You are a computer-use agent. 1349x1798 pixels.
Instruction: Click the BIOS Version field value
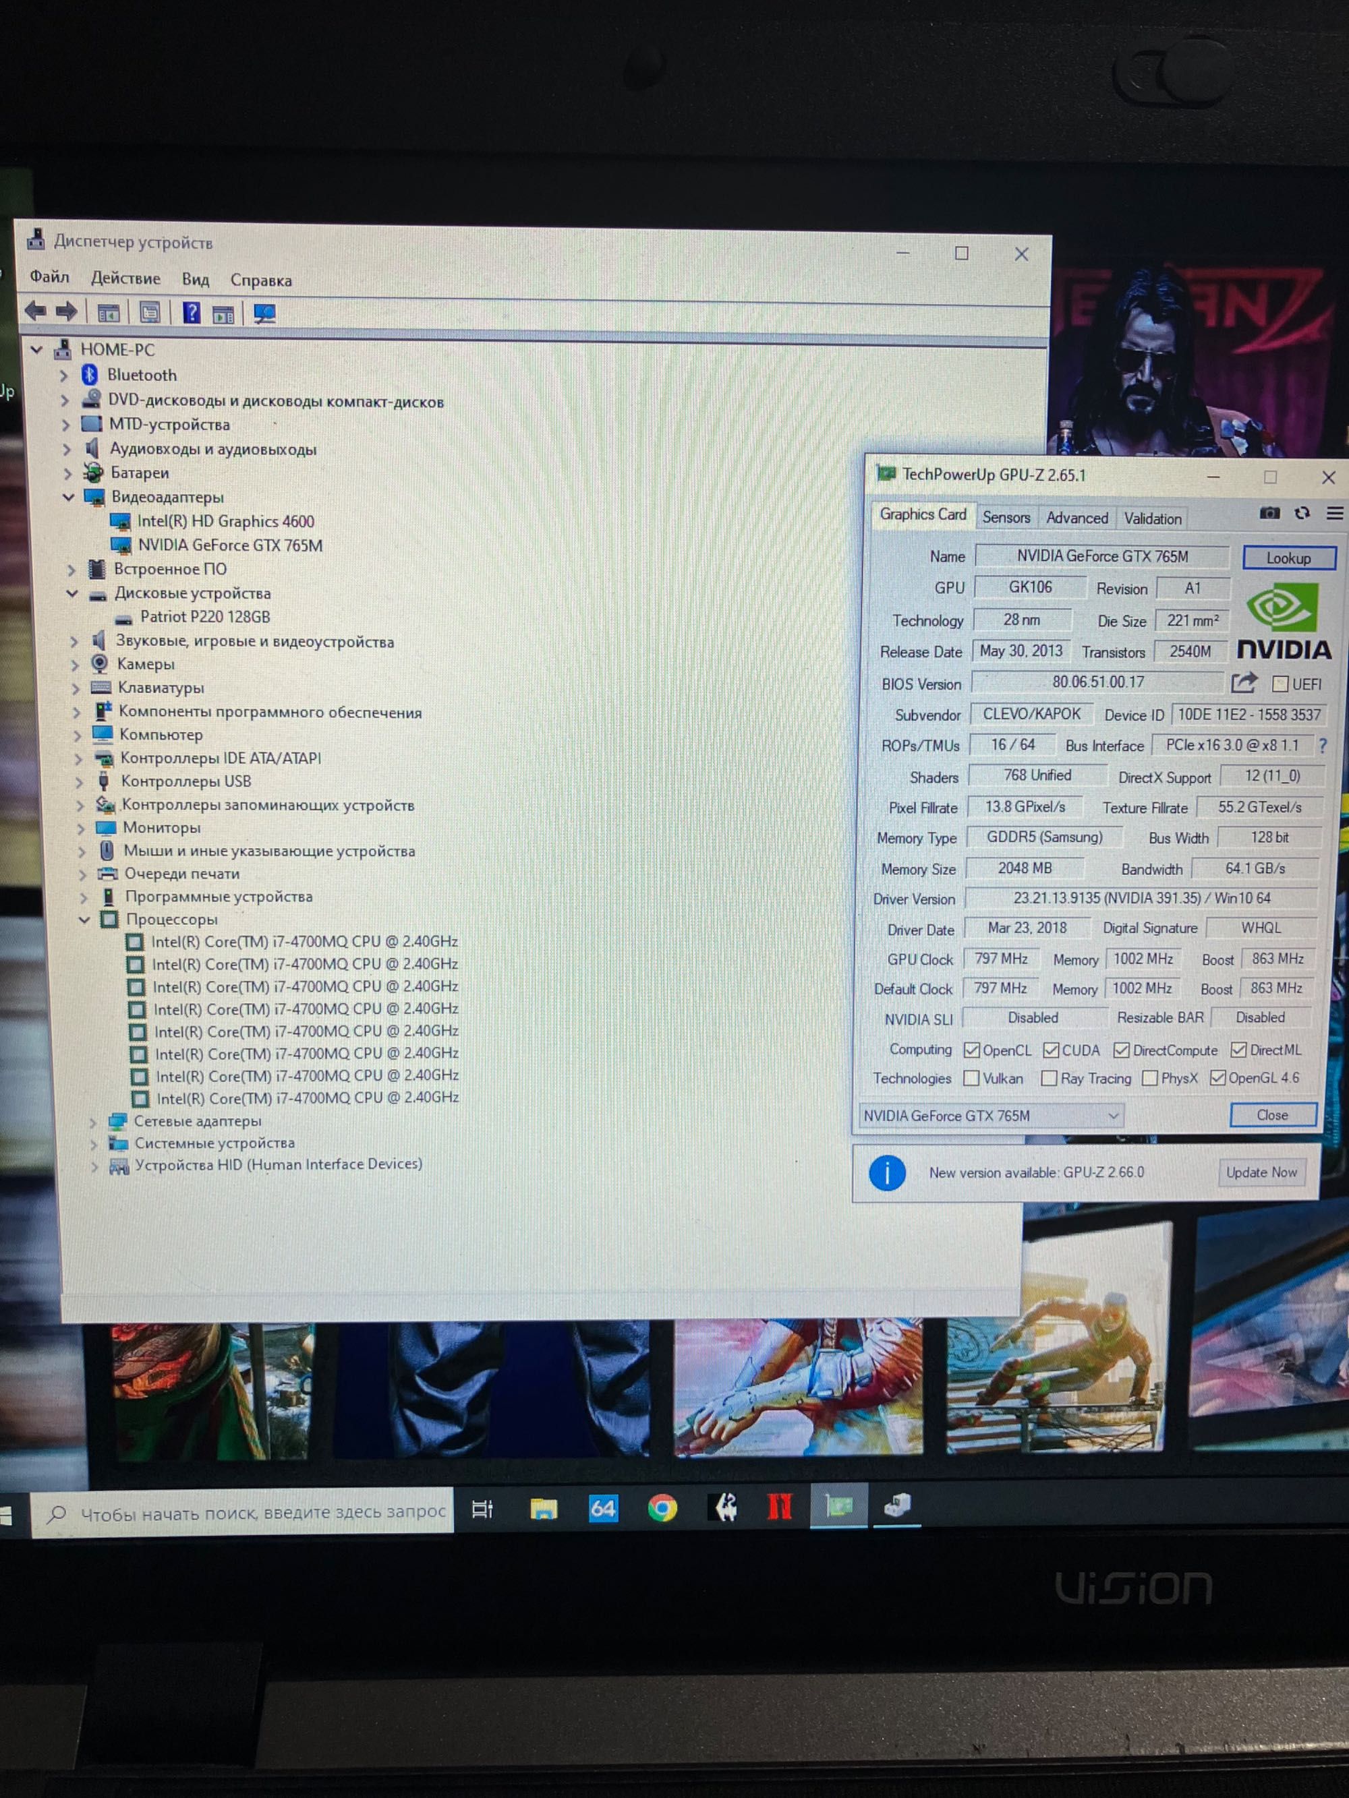(1097, 682)
